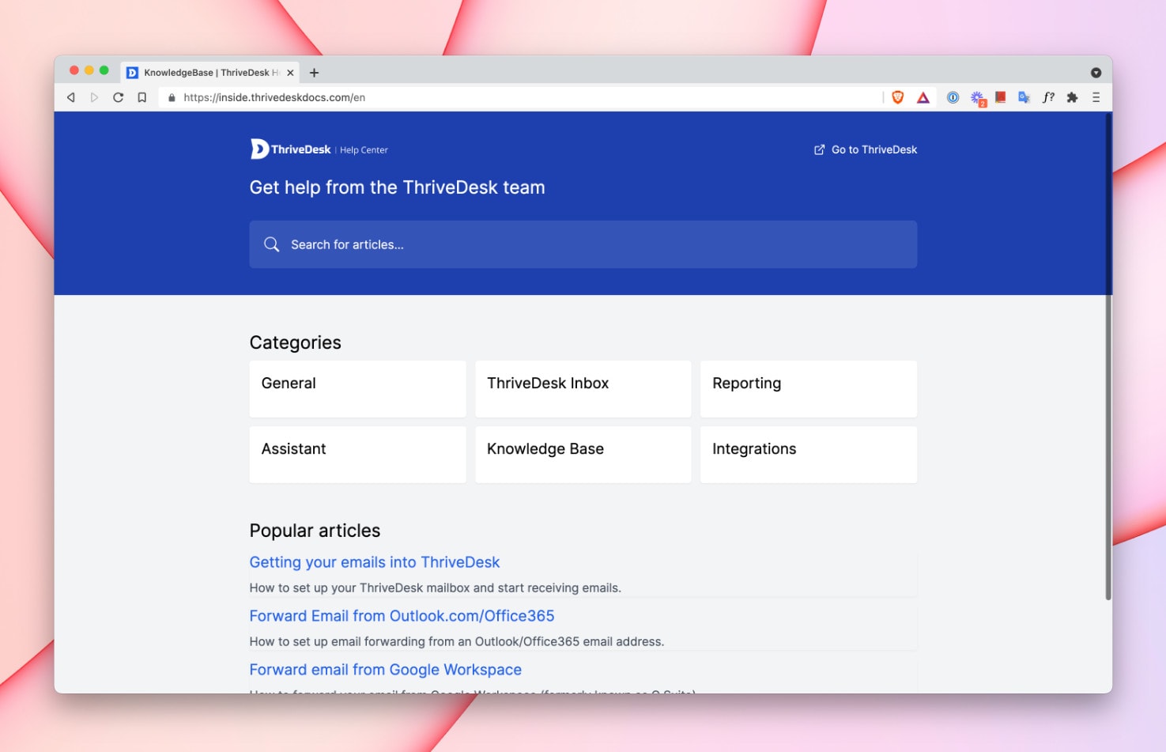Click the browser back arrow
The width and height of the screenshot is (1166, 752).
coord(71,97)
